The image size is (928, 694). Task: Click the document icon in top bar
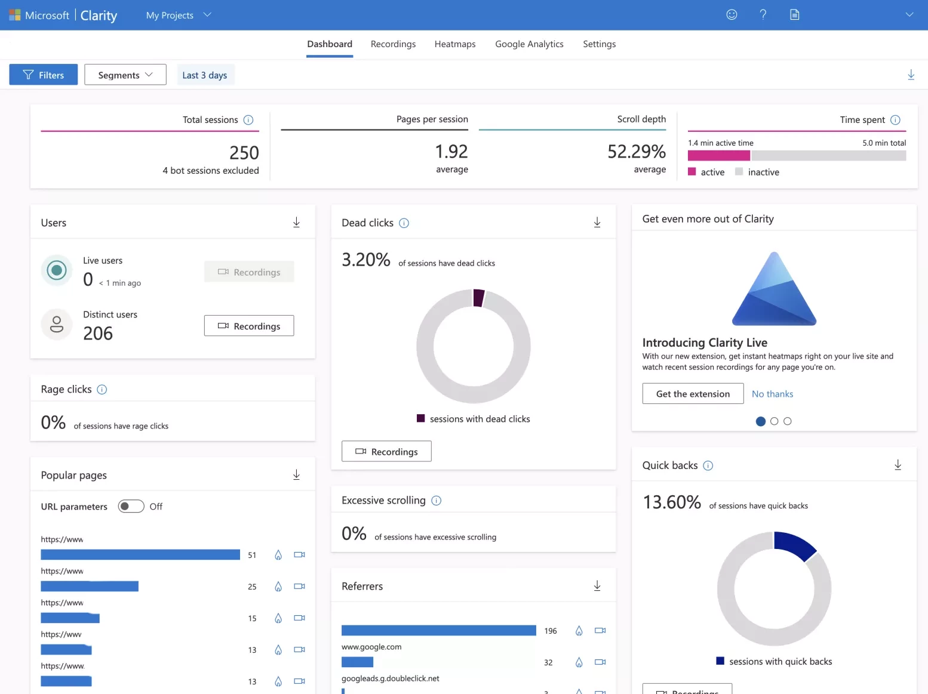tap(794, 15)
